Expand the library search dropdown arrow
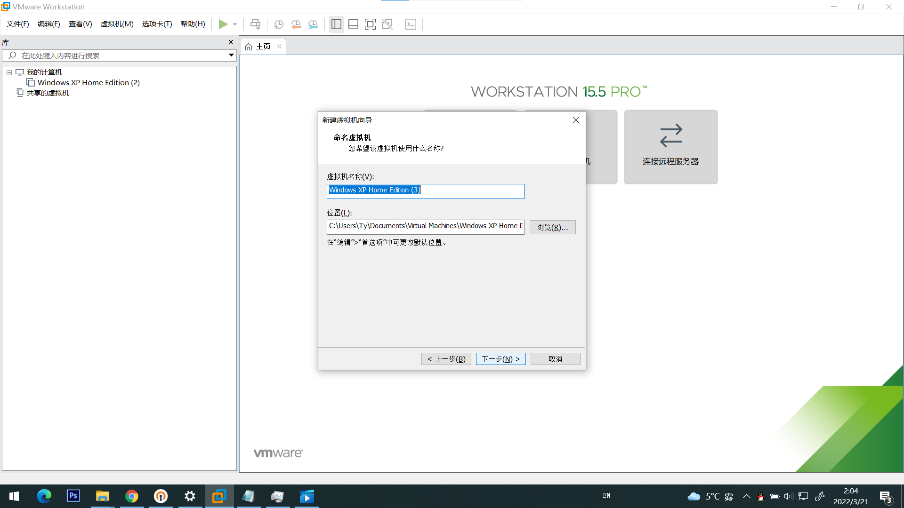Screen dimensions: 904x508 (x=231, y=55)
